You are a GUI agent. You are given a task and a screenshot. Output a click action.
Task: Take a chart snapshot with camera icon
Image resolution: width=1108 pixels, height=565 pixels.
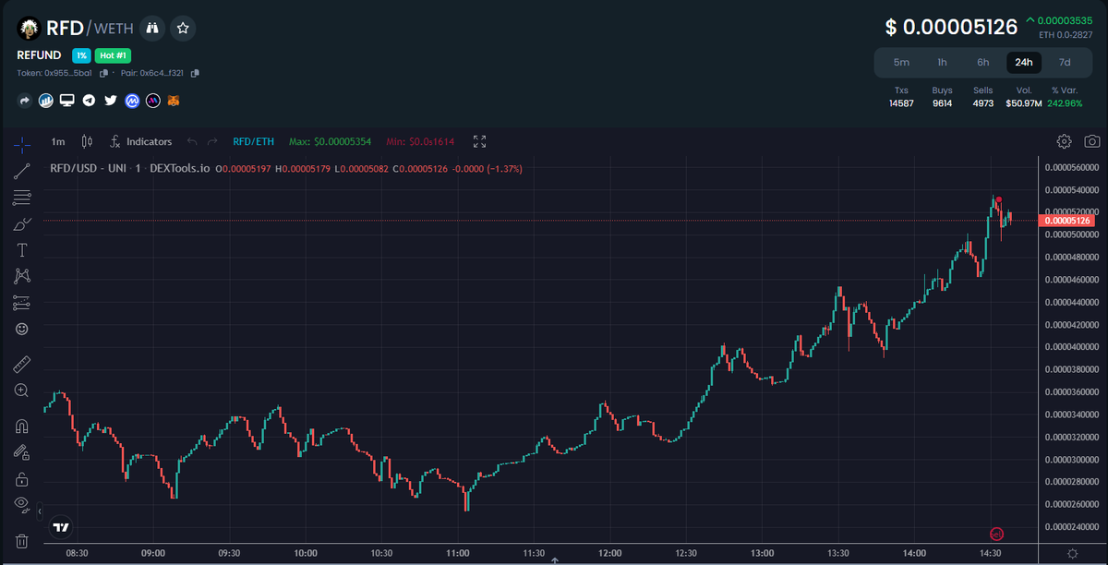point(1092,141)
